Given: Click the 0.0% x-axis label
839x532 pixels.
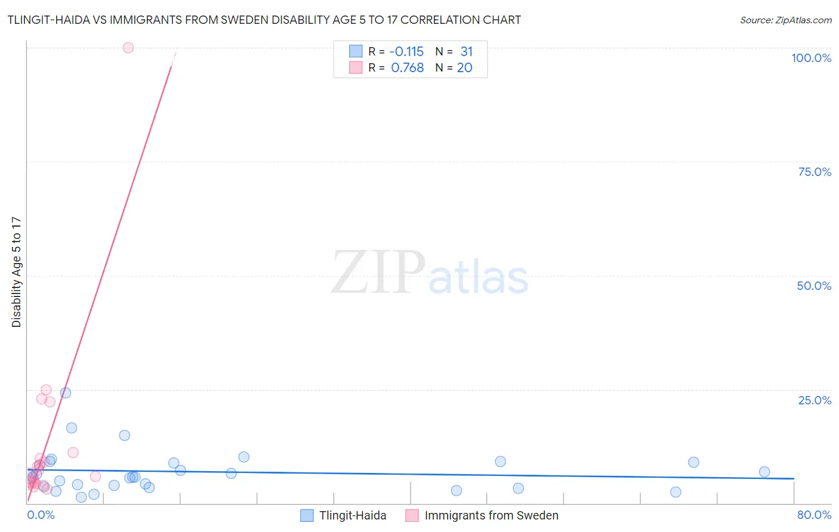Looking at the screenshot, I should pos(41,515).
